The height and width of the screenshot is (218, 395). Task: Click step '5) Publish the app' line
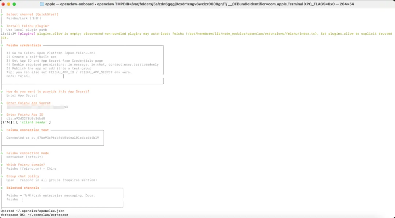(49, 68)
